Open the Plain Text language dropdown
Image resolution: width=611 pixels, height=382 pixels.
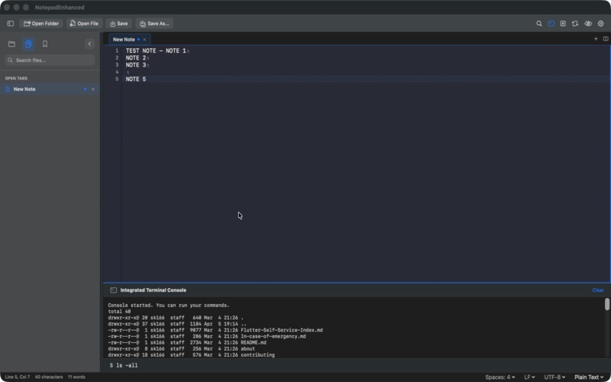pos(589,377)
